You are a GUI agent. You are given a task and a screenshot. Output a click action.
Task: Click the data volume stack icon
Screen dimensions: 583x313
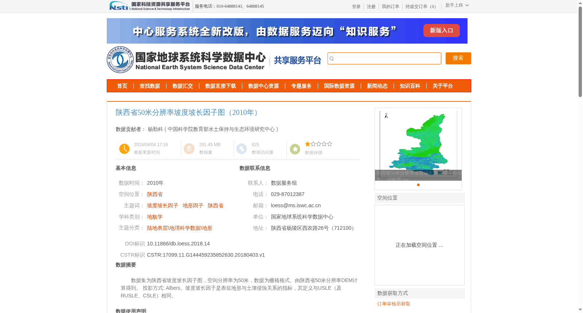coord(189,149)
